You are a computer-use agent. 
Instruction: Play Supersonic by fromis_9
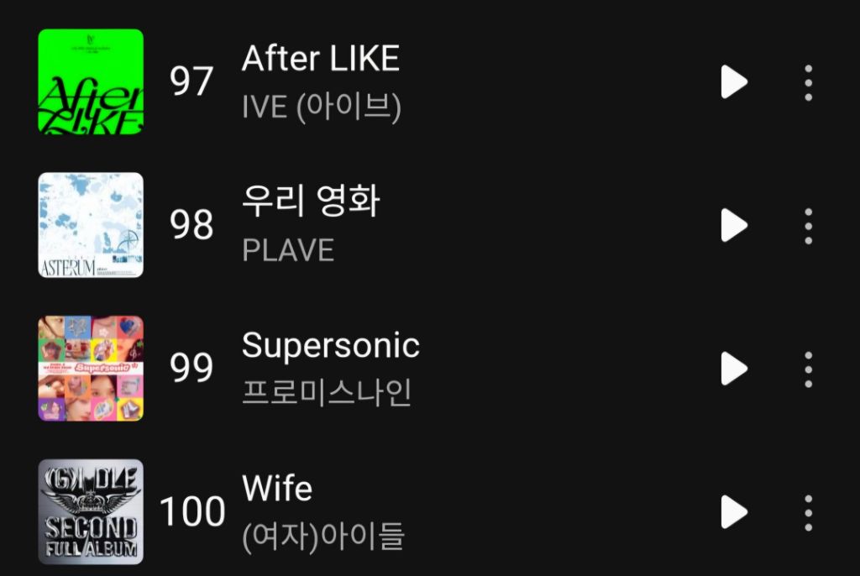click(x=735, y=368)
